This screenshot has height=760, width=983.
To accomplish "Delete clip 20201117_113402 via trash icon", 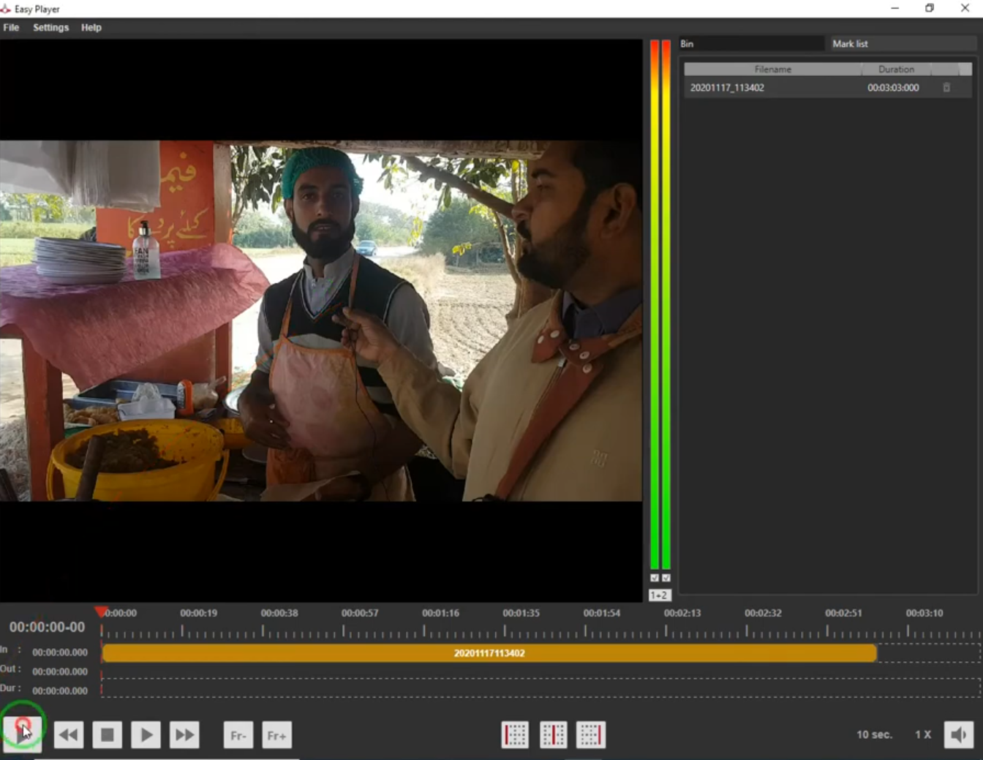I will pos(946,88).
